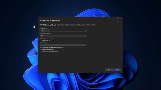
Task: Click the info icon for Use controllers
Action: [63, 47]
